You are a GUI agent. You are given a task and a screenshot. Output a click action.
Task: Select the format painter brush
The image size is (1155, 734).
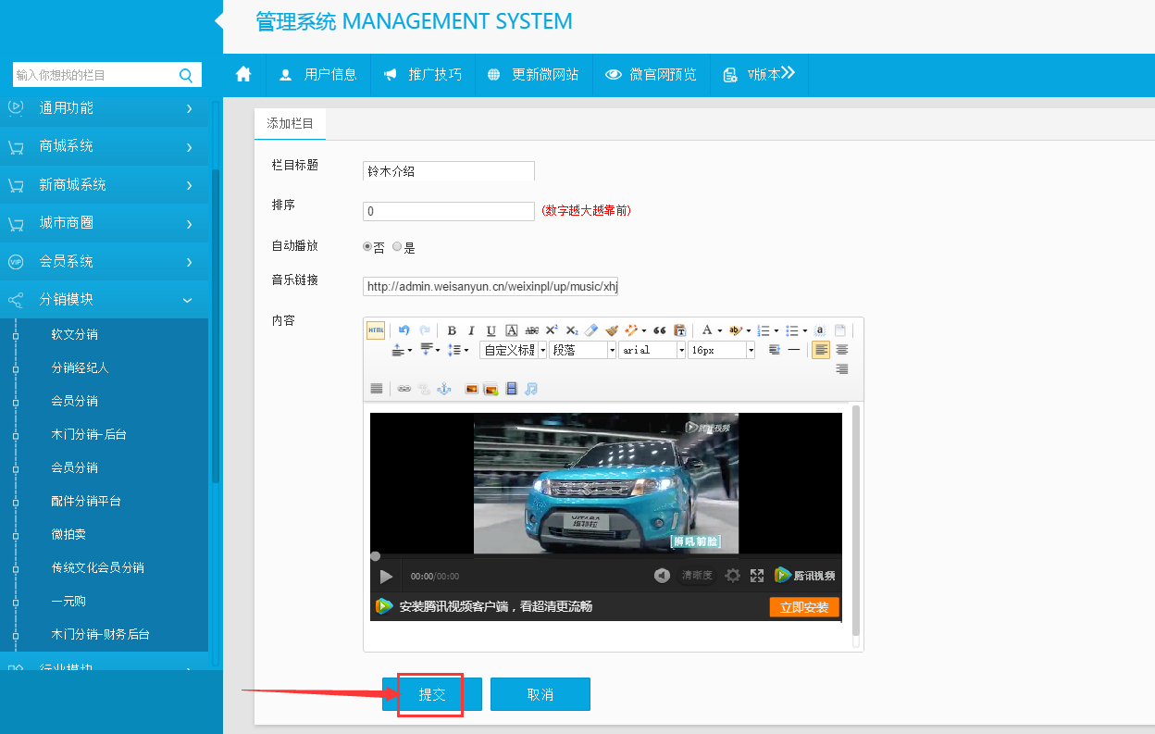click(x=612, y=330)
